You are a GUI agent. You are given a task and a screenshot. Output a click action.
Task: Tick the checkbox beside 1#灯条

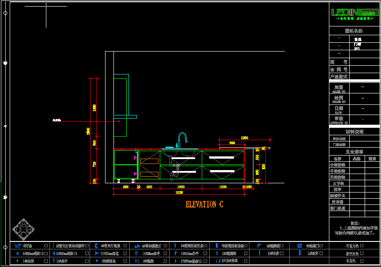45,246
